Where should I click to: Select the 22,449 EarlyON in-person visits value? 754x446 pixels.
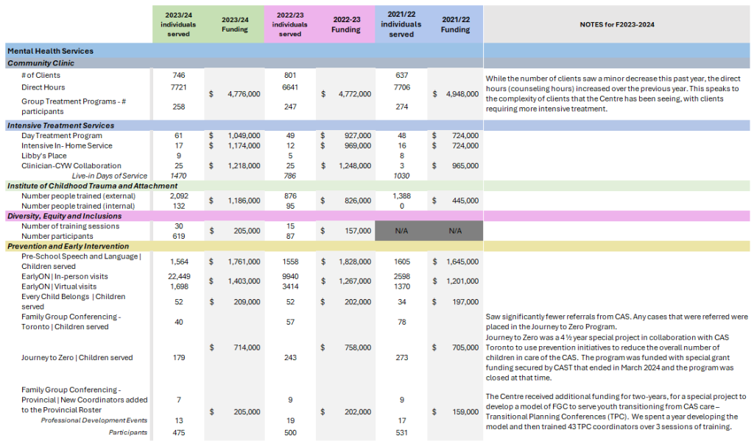[180, 276]
